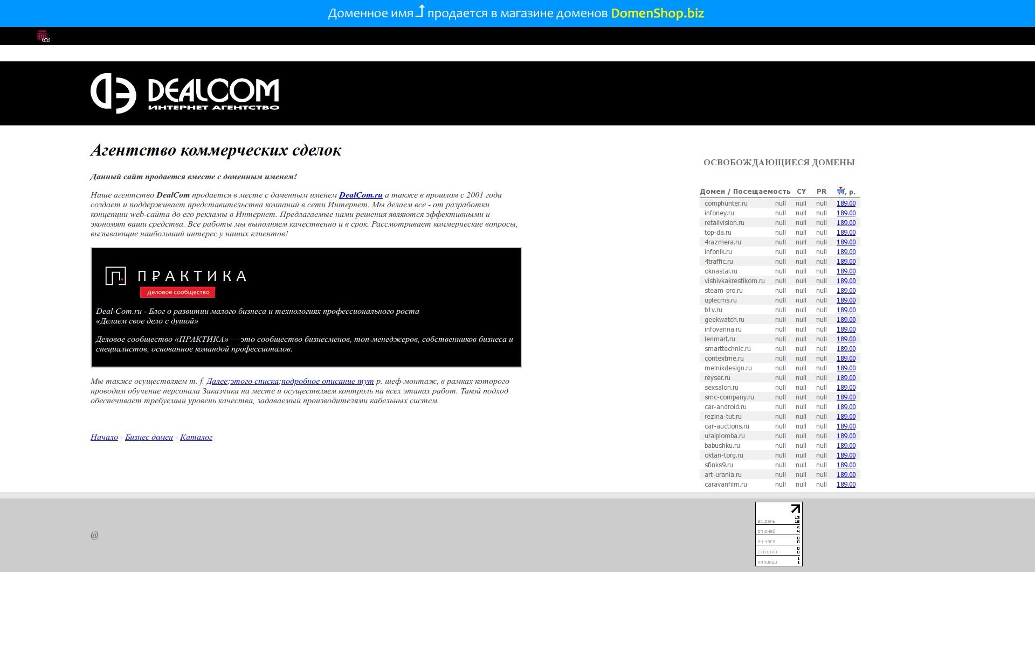Click the 189.00 price for steam-pro.ru
1035x646 pixels.
(x=846, y=291)
